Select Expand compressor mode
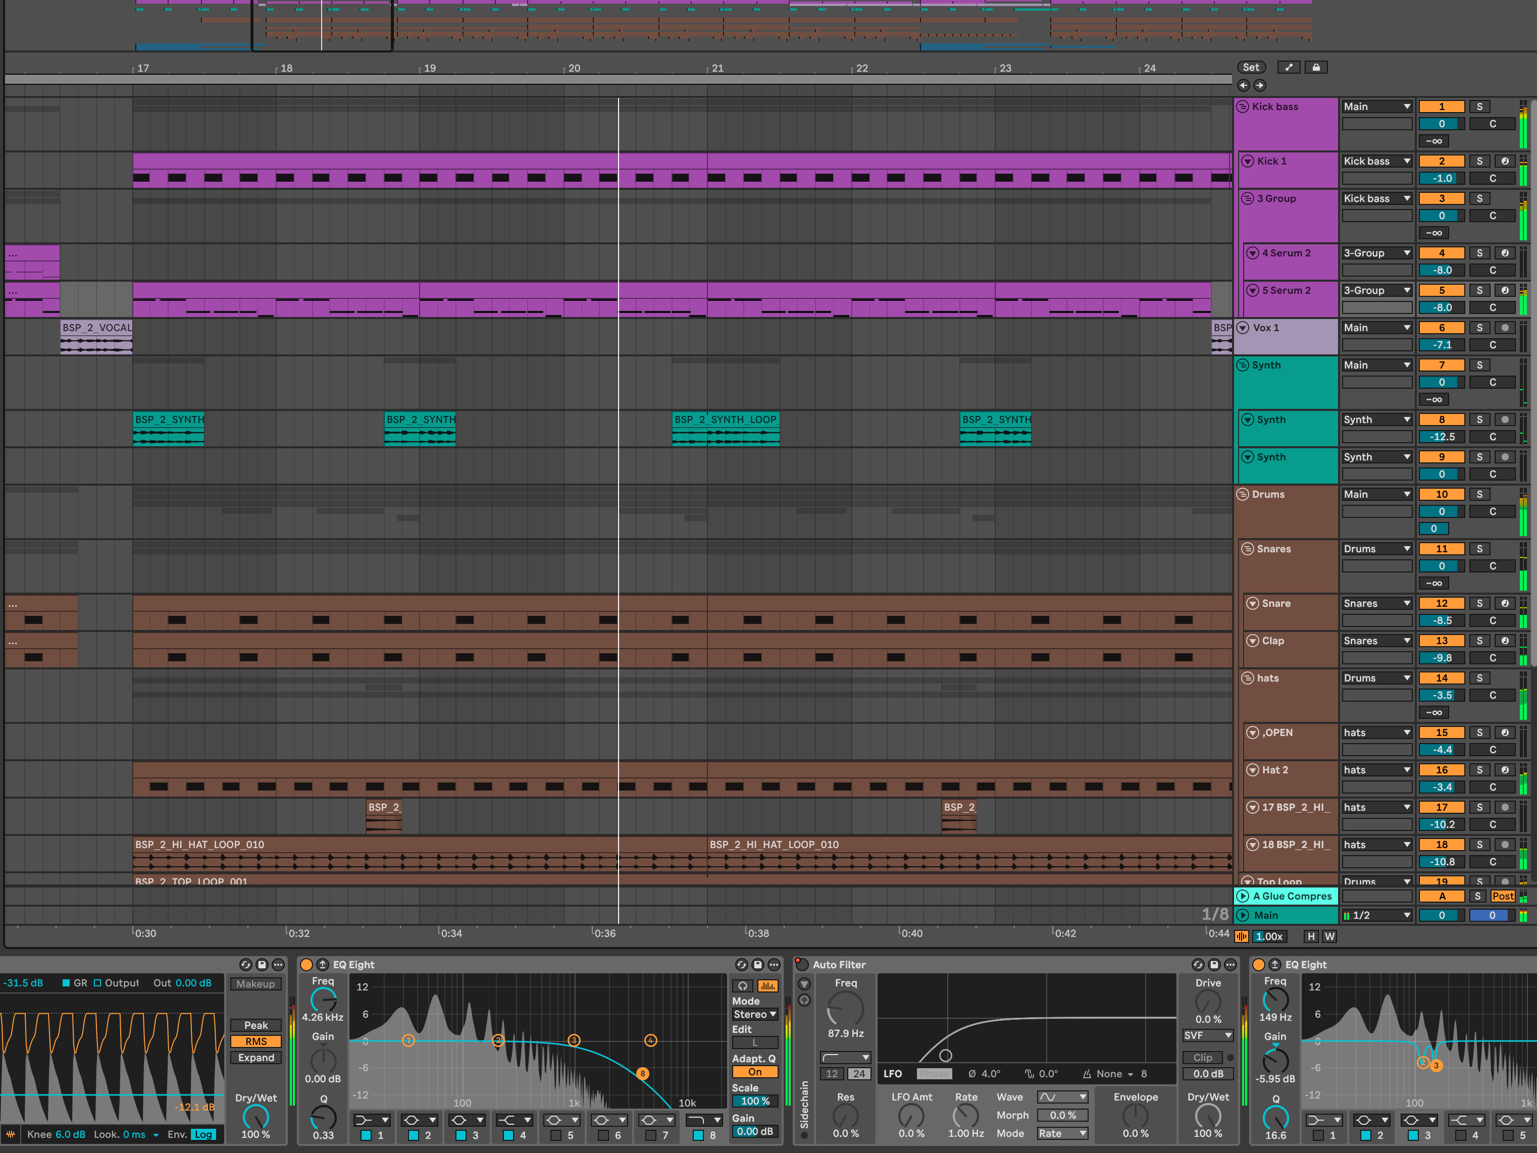Screen dimensions: 1537x1153 click(255, 1058)
